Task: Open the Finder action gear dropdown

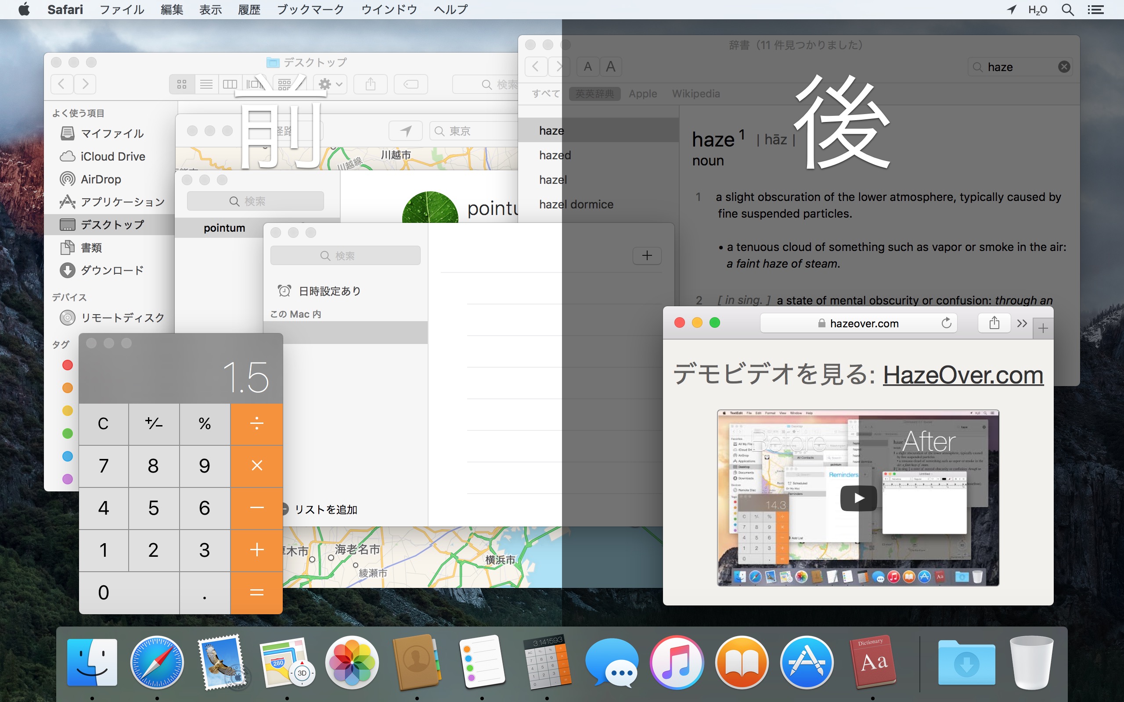Action: (x=330, y=84)
